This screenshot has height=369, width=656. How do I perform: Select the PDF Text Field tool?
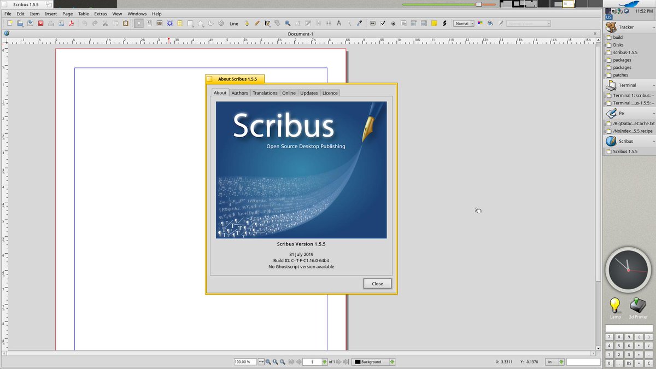pos(403,24)
